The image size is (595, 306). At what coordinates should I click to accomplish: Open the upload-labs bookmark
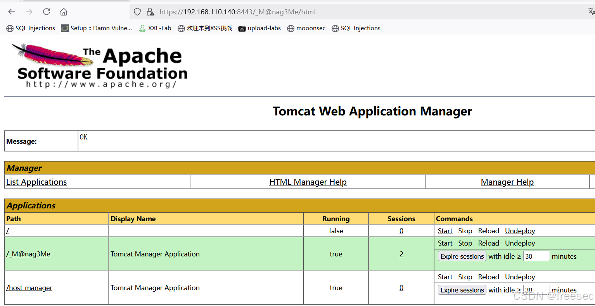point(259,28)
